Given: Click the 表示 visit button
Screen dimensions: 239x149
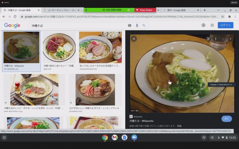Looking at the screenshot, I should point(226,119).
